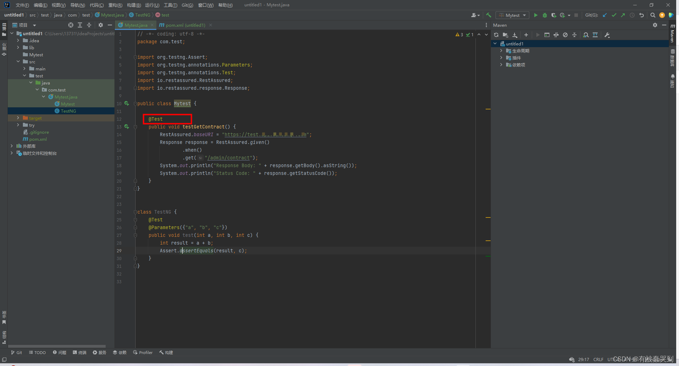This screenshot has width=679, height=366.
Task: Open Maven panel gear options
Action: tap(655, 25)
